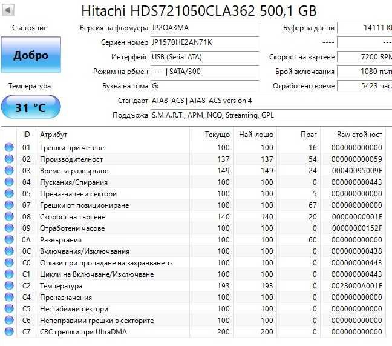The width and height of the screenshot is (392, 346).
Task: Select row 'Отработени часове'
Action: pos(194,228)
